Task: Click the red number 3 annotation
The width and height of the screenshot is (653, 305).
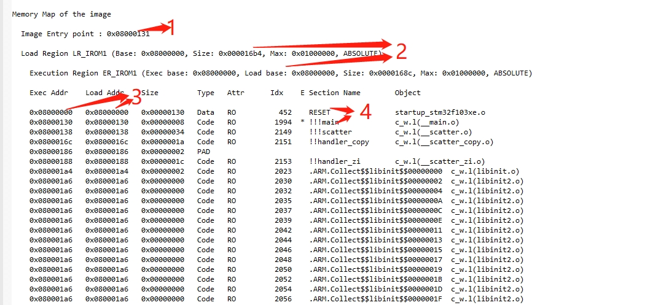Action: [x=136, y=97]
